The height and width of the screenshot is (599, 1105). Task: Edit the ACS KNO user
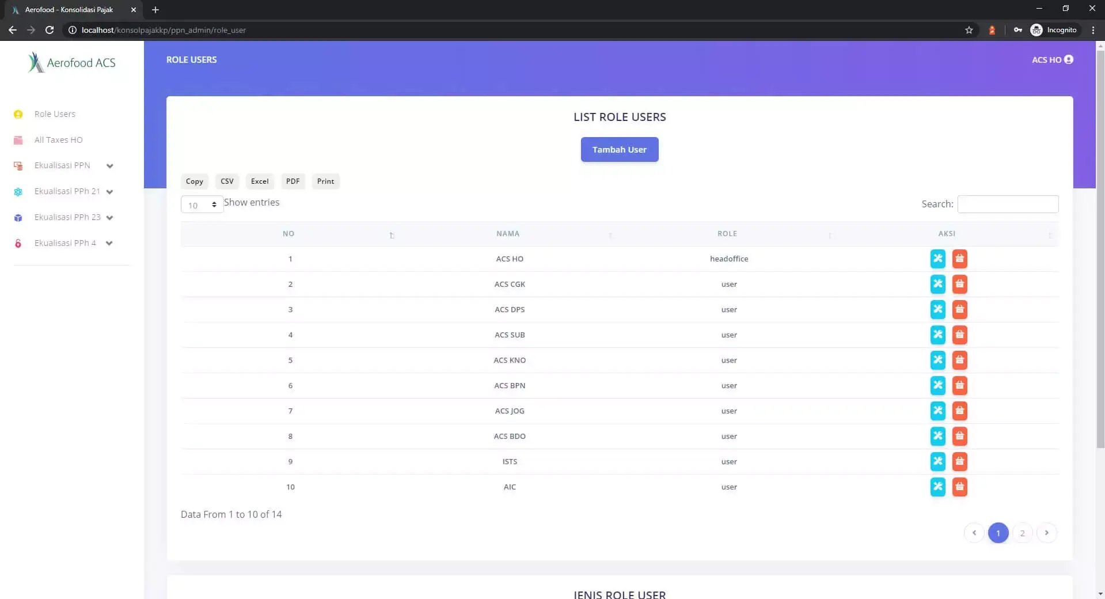coord(937,360)
